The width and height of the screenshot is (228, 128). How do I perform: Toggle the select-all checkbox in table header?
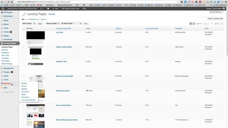(x=23, y=28)
